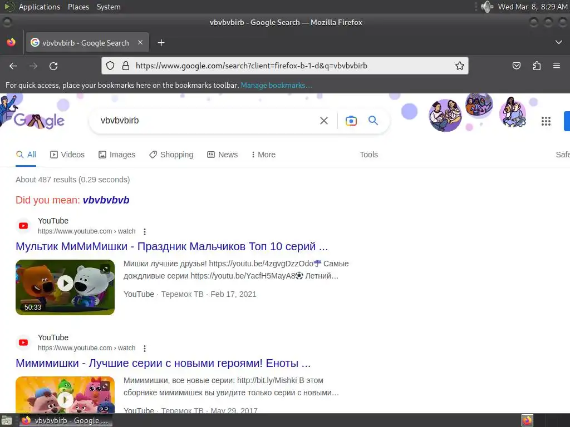Select the Firefox window in the bottom taskbar
This screenshot has width=570, height=427.
66,420
